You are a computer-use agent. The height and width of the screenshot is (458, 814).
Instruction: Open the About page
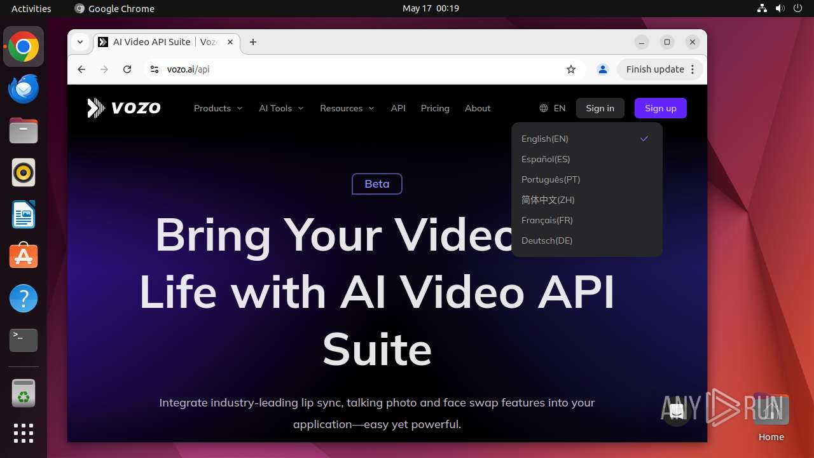478,108
